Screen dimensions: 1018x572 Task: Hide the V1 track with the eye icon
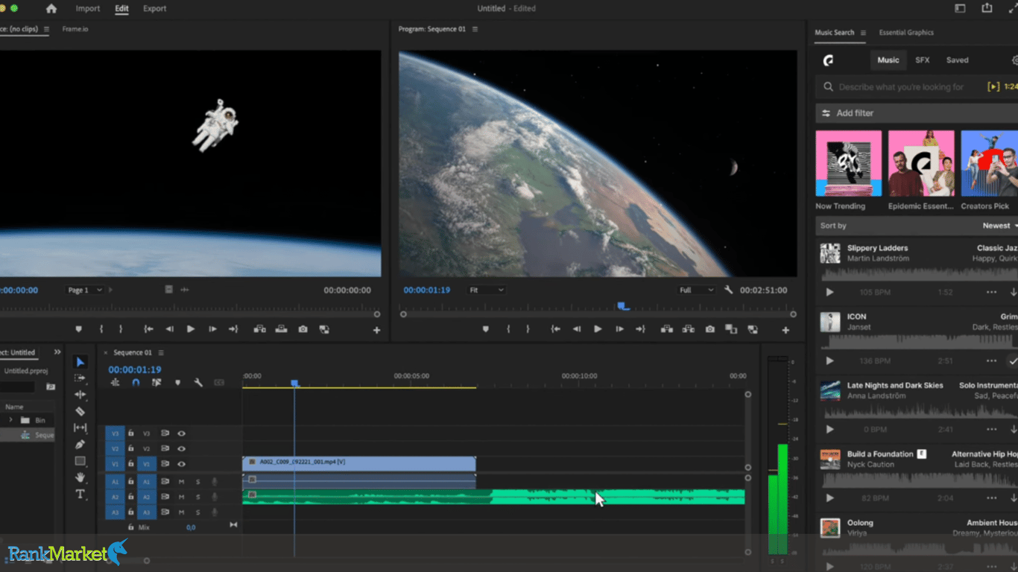[x=181, y=464]
